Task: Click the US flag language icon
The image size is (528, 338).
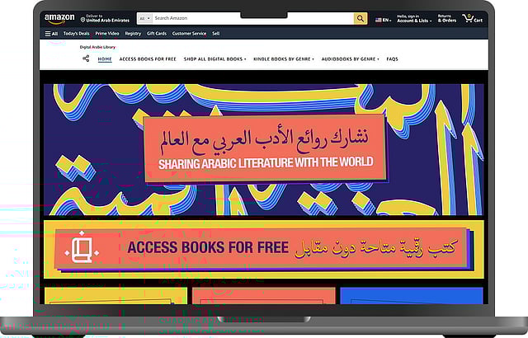Action: tap(379, 19)
